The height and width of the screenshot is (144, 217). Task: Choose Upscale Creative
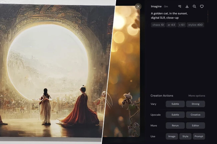195,115
